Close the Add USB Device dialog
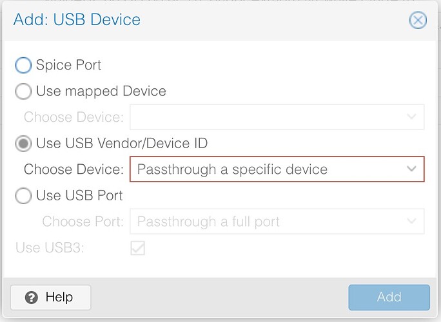This screenshot has height=322, width=441. point(418,20)
